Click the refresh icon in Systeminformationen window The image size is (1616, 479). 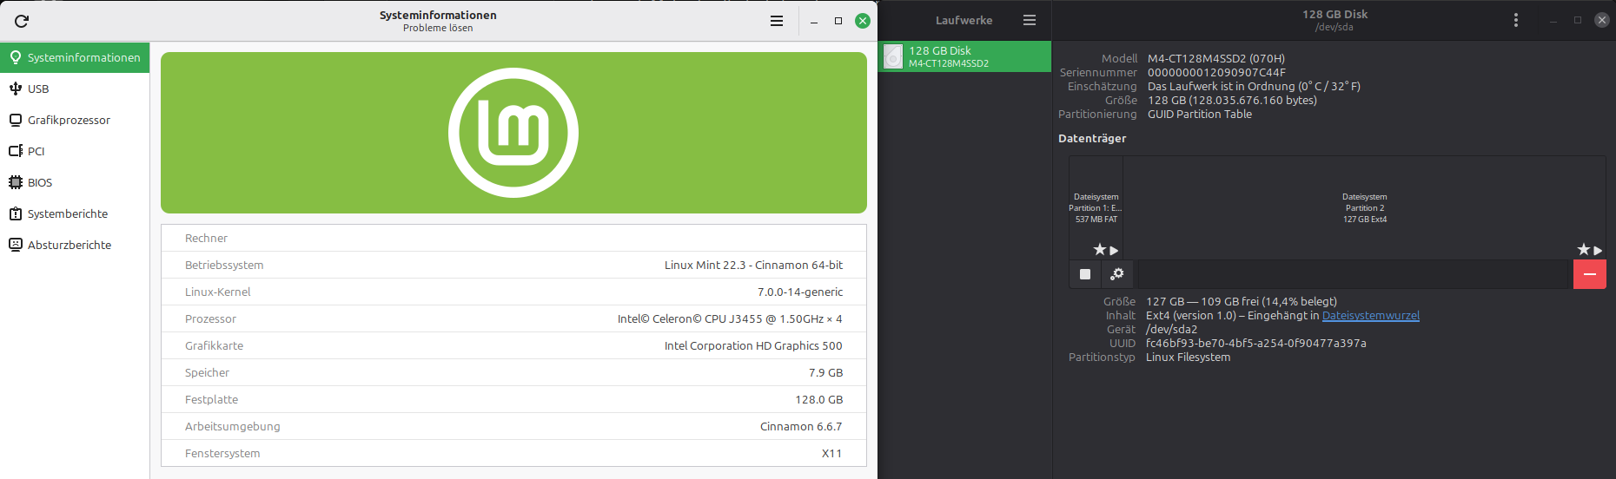click(22, 21)
